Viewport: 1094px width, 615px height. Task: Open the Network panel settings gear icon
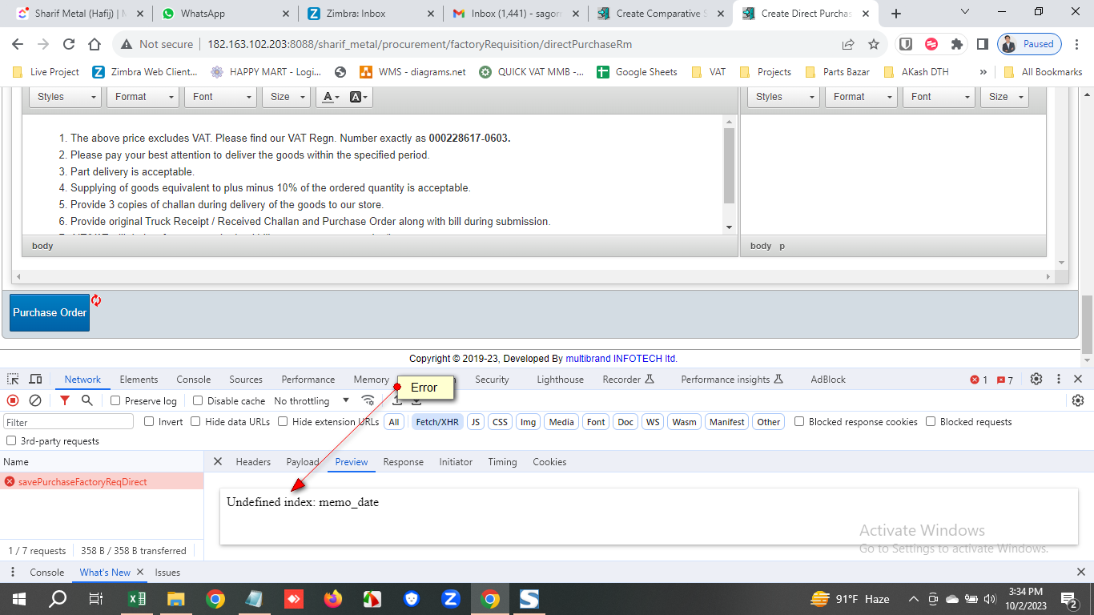pos(1078,400)
